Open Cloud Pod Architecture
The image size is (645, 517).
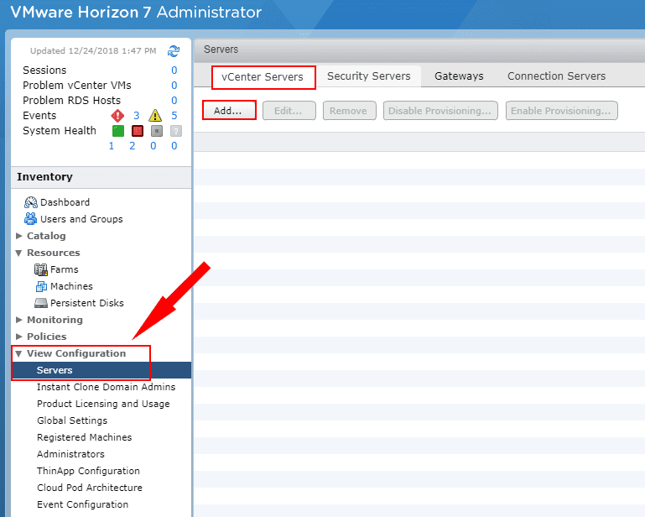coord(90,488)
